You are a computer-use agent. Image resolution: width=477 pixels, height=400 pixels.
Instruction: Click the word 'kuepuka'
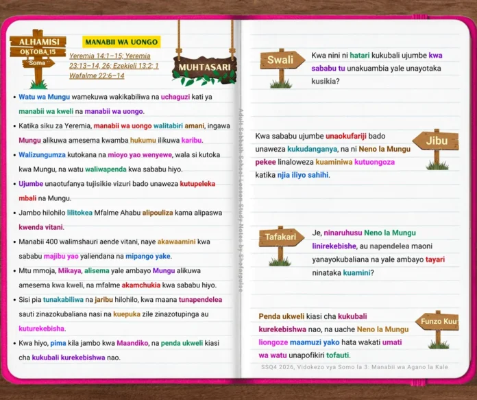[127, 314]
